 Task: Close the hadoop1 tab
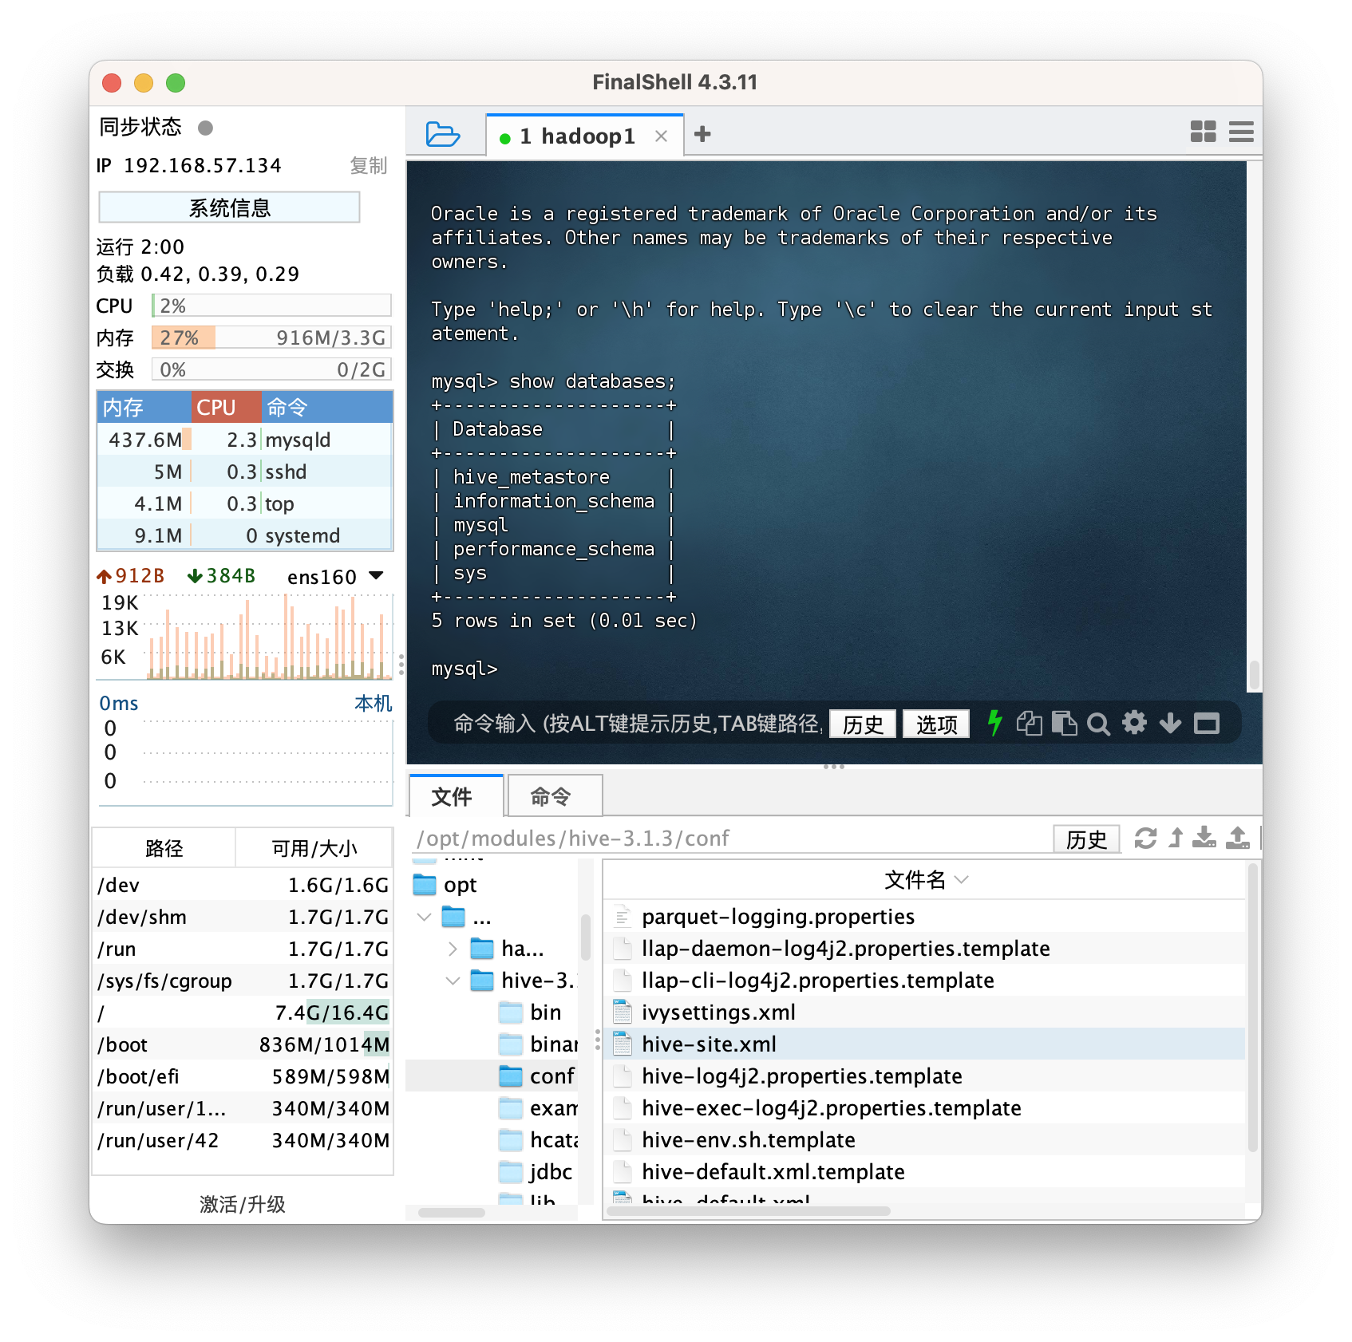click(x=661, y=136)
